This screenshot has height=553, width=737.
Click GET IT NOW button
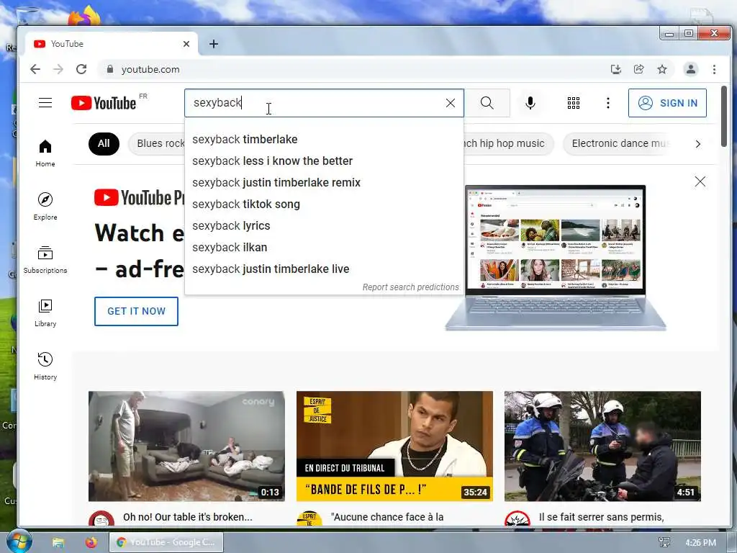click(x=136, y=311)
